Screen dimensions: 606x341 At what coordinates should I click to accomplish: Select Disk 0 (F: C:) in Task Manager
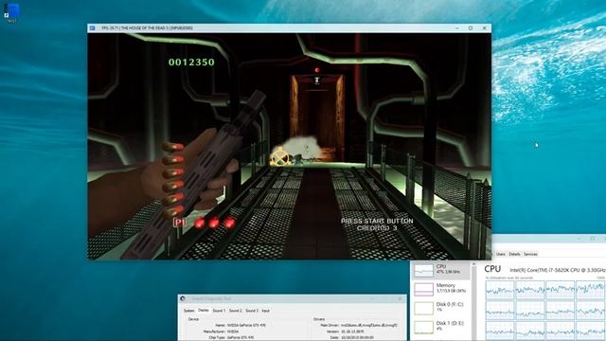(x=441, y=308)
